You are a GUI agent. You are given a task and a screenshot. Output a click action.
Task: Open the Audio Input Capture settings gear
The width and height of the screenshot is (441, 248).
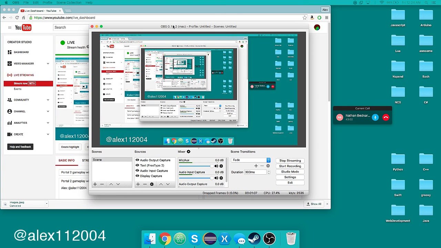click(221, 178)
